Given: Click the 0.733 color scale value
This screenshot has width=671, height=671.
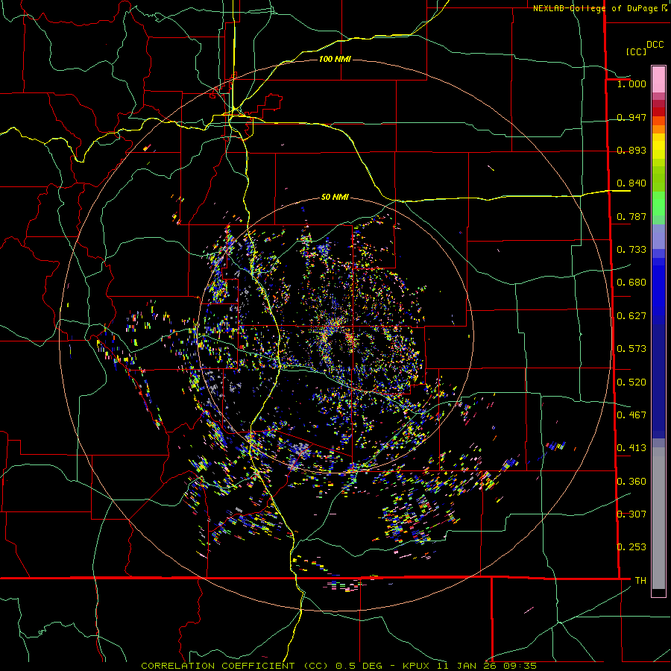Looking at the screenshot, I should coord(631,250).
